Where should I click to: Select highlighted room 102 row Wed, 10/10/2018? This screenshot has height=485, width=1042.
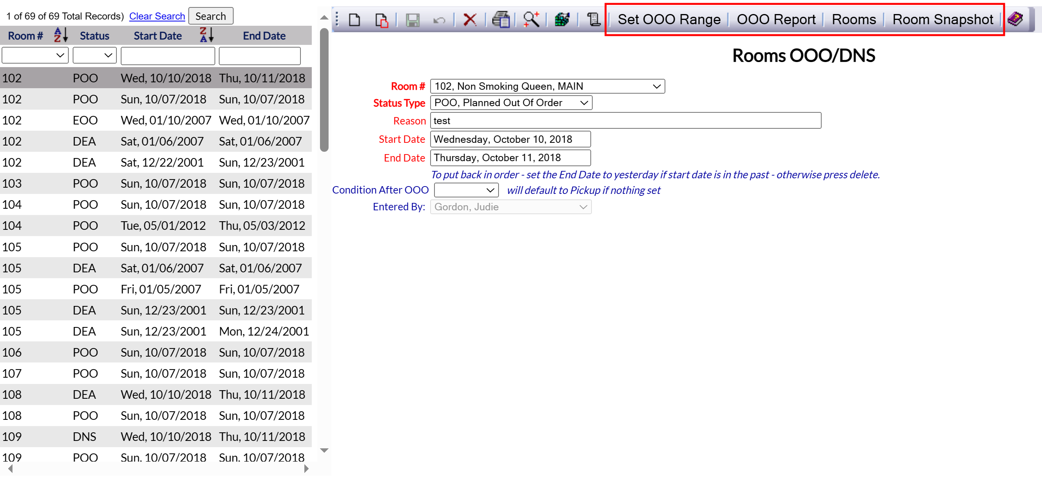point(156,78)
